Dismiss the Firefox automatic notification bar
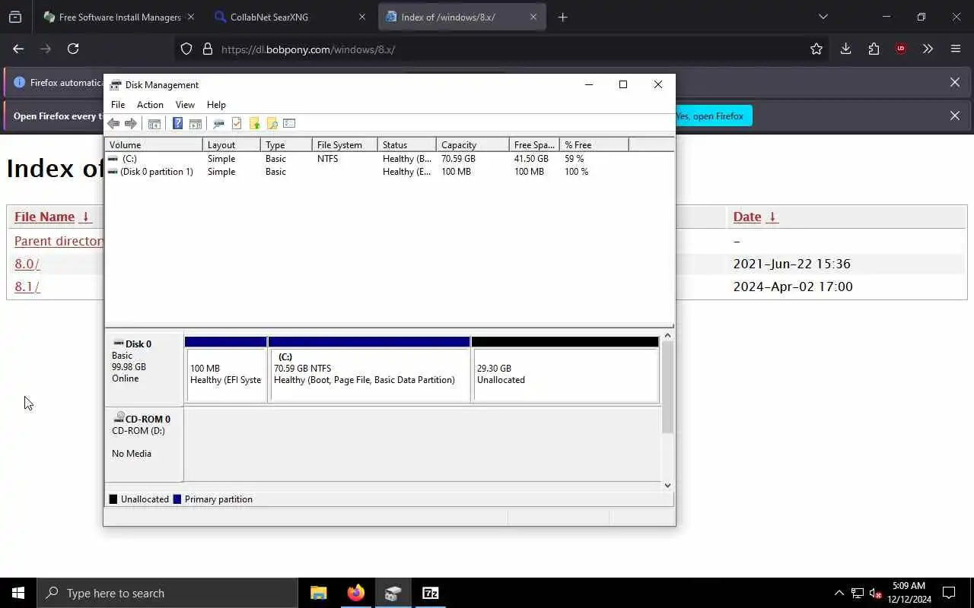974x608 pixels. [x=955, y=82]
